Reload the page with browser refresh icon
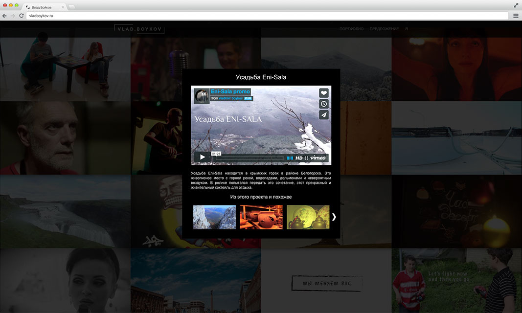The height and width of the screenshot is (313, 522). coord(22,16)
